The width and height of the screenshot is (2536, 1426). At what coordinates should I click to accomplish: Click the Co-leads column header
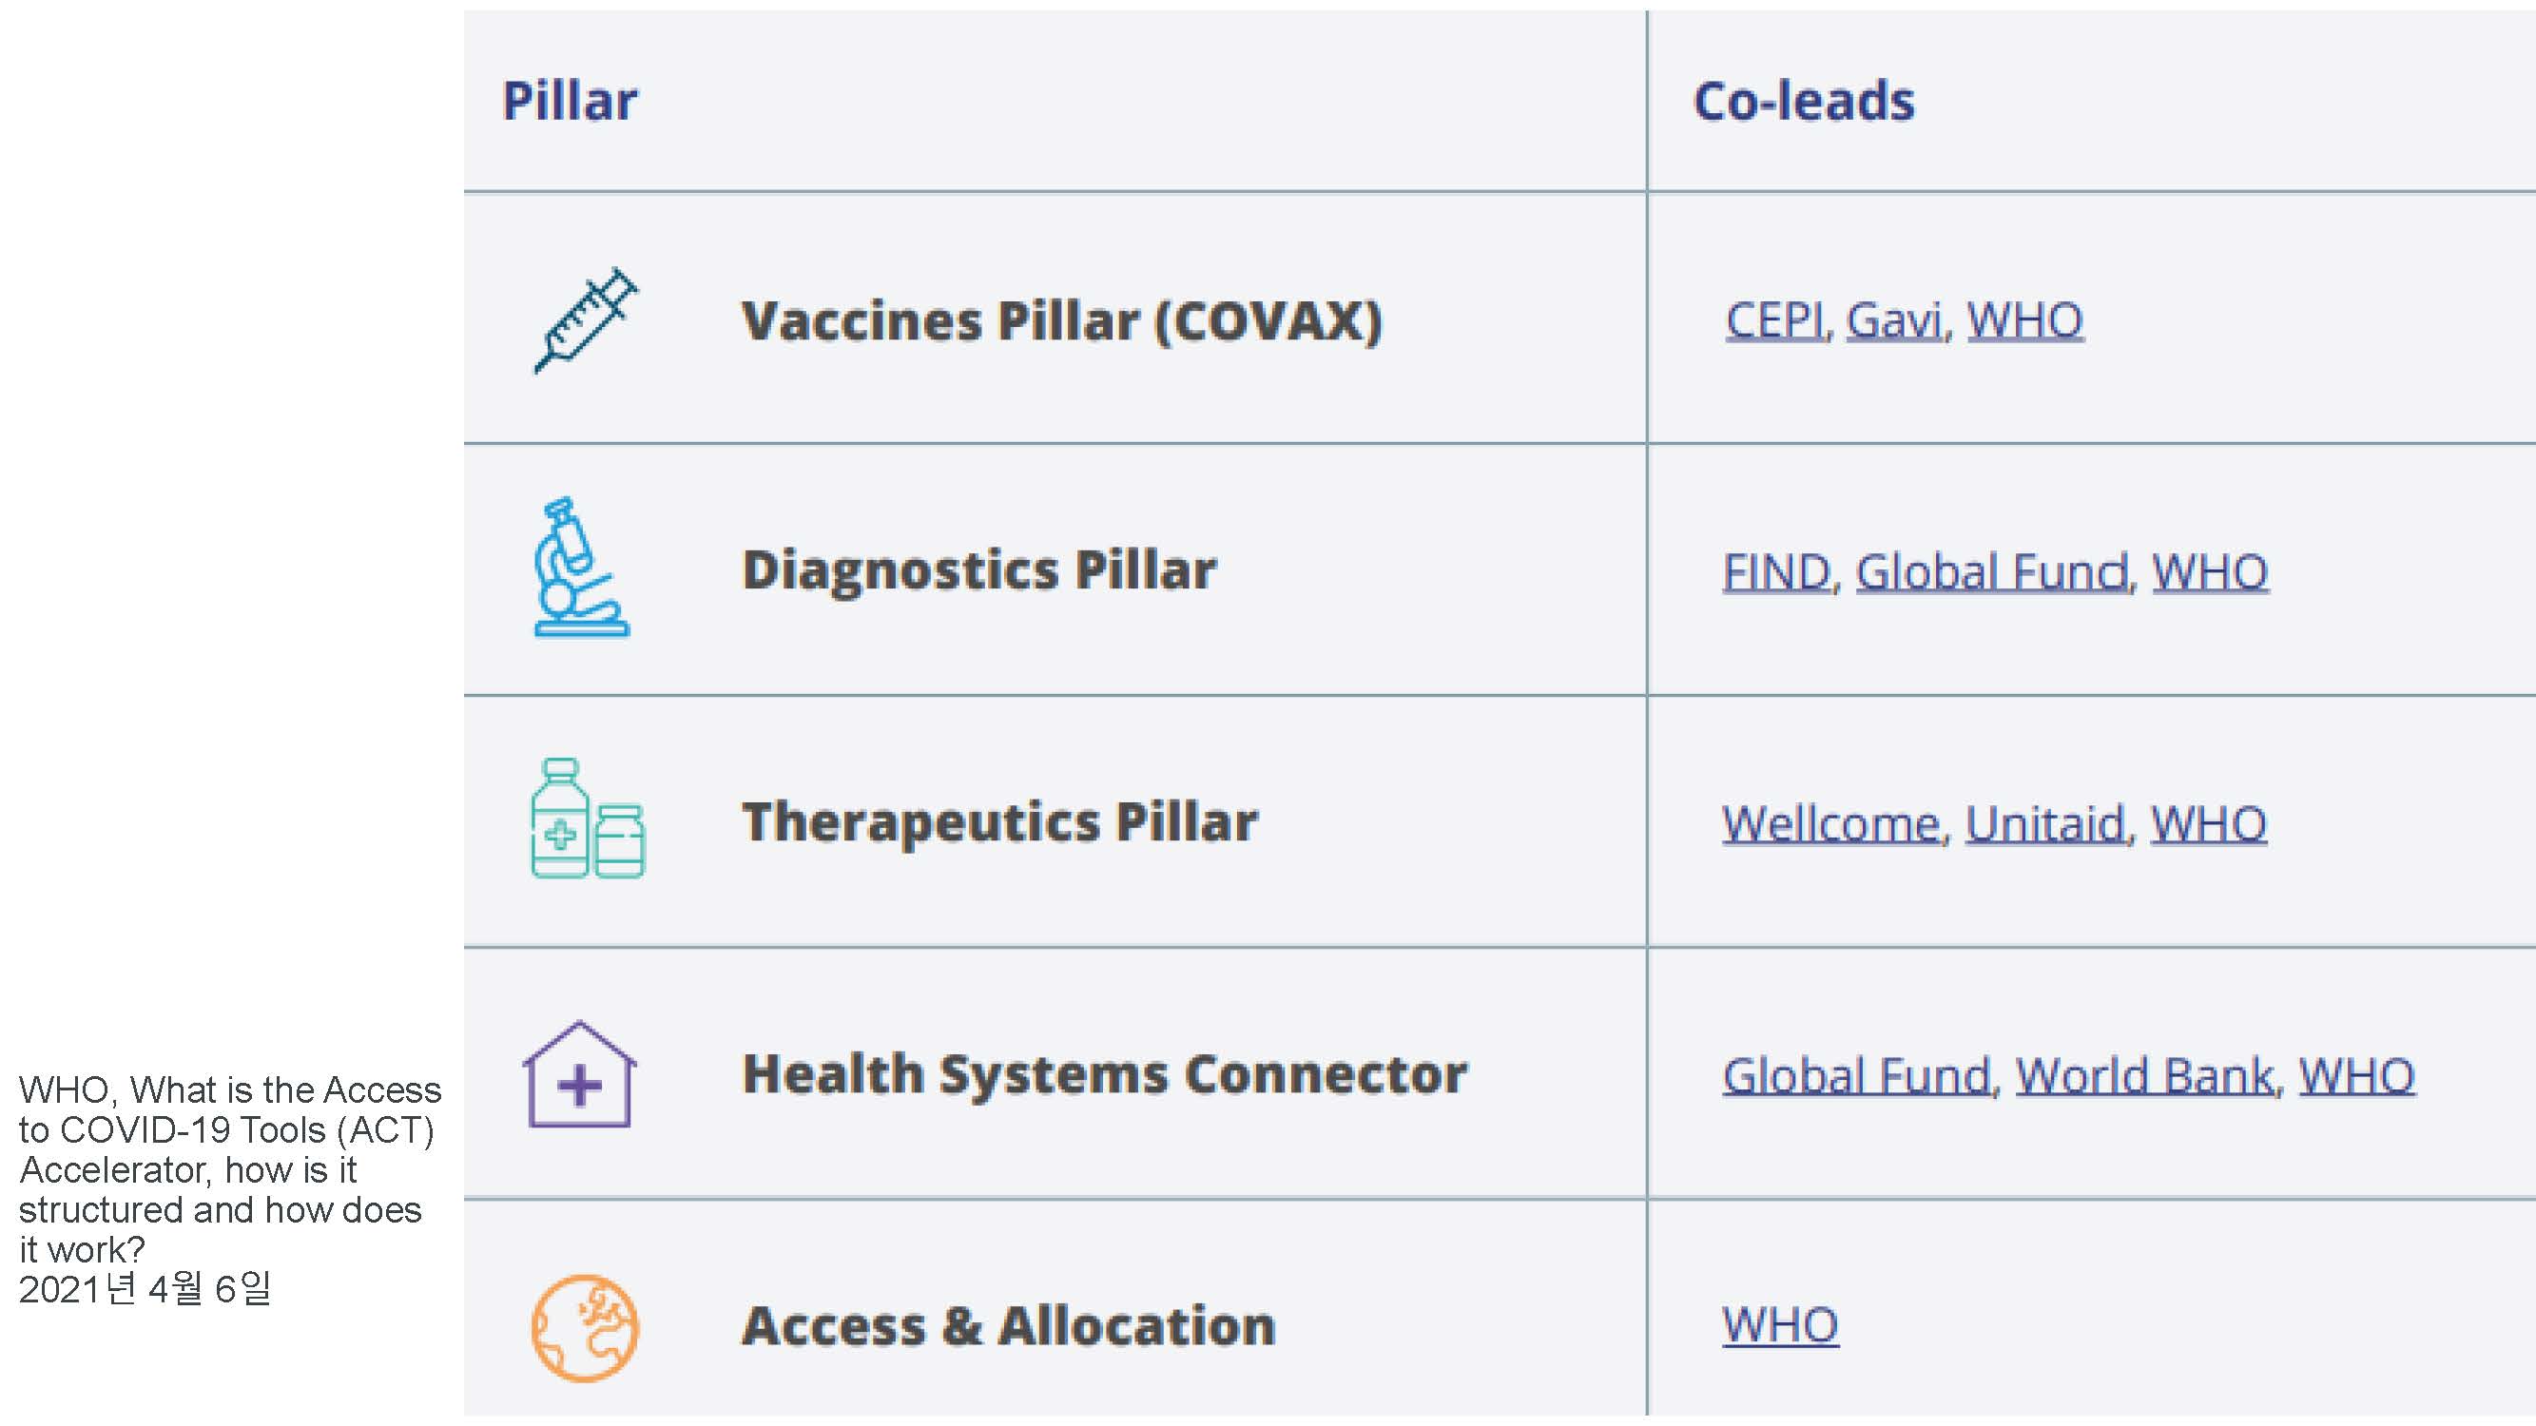tap(1804, 102)
